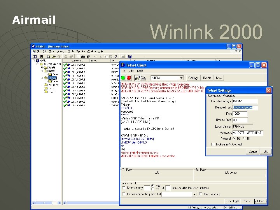The width and height of the screenshot is (280, 210).
Task: Close the Telnet Settings dialog with X
Action: coord(268,90)
